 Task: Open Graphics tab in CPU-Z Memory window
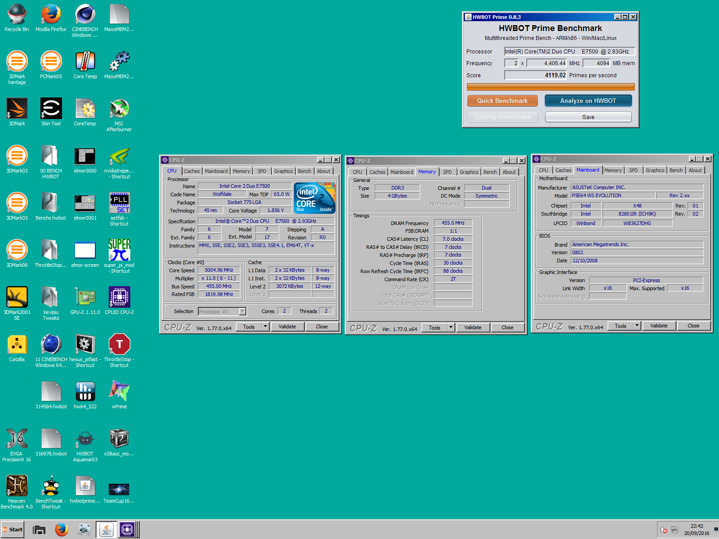[x=469, y=172]
